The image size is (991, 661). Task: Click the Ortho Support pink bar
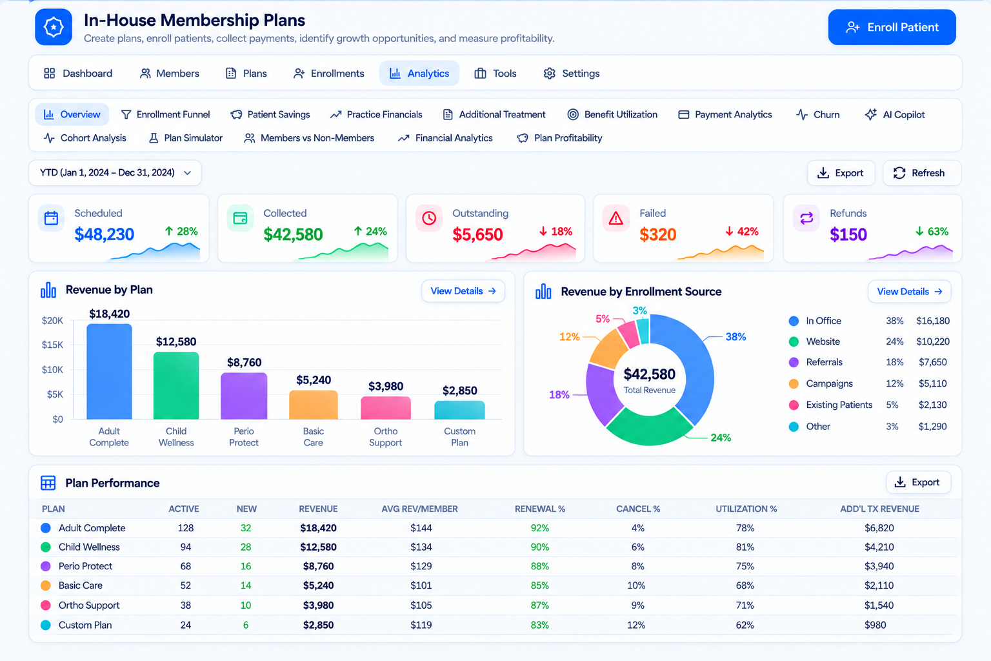(x=385, y=408)
